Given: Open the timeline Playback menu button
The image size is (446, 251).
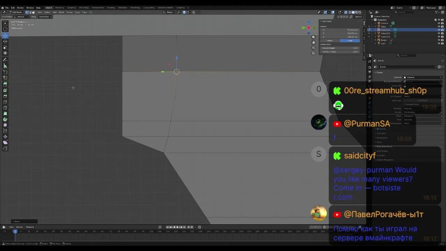Looking at the screenshot, I should [x=31, y=227].
